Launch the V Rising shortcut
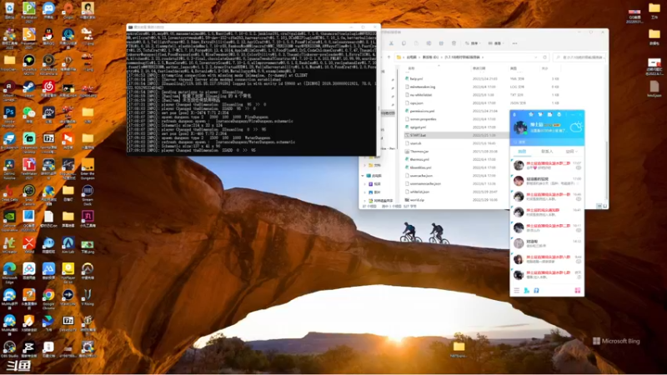This screenshot has height=375, width=667. click(88, 297)
